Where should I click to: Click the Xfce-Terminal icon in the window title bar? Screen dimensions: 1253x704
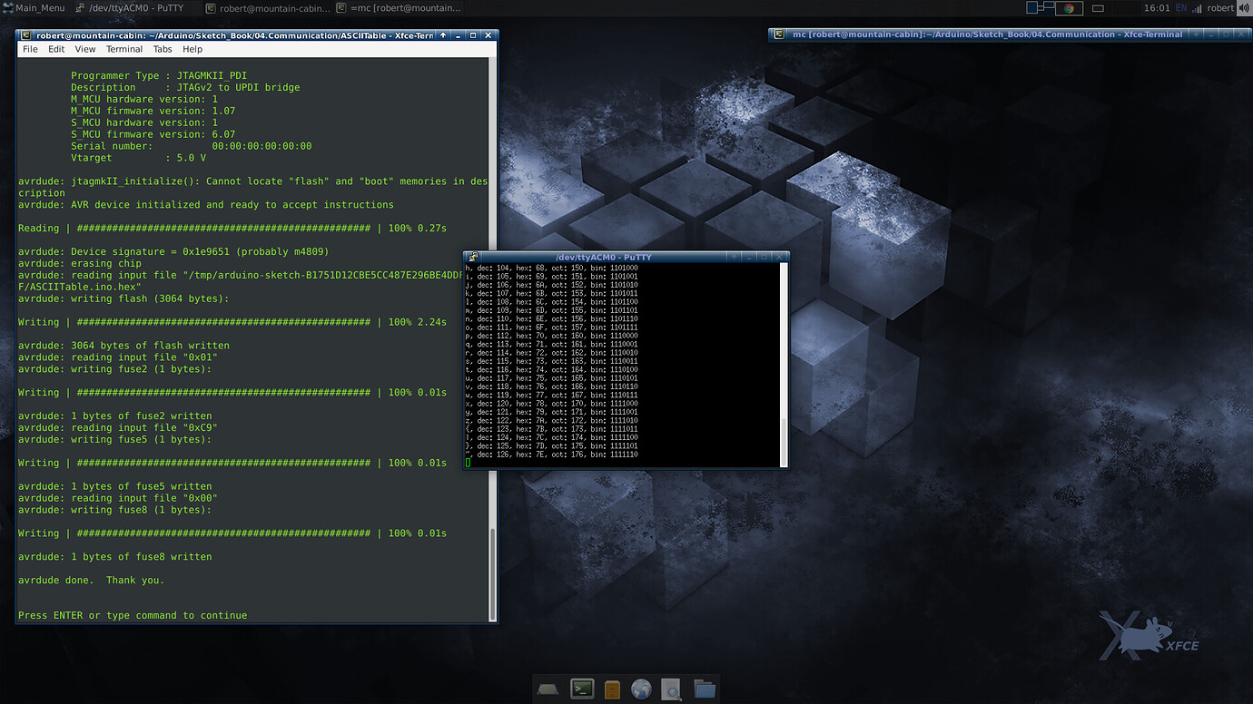coord(25,35)
